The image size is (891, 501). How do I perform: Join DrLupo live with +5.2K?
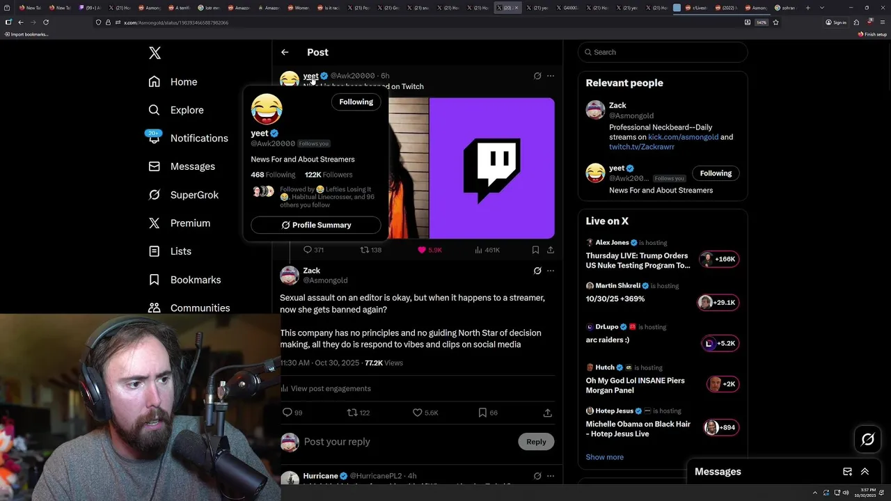click(720, 343)
